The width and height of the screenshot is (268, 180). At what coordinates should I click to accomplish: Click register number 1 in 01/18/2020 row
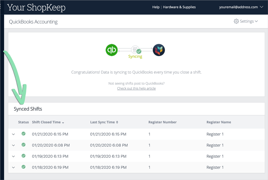click(149, 168)
